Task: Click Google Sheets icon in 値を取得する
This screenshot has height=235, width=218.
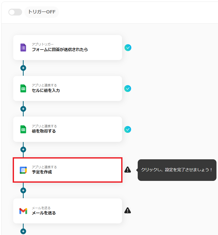Action: click(x=23, y=129)
